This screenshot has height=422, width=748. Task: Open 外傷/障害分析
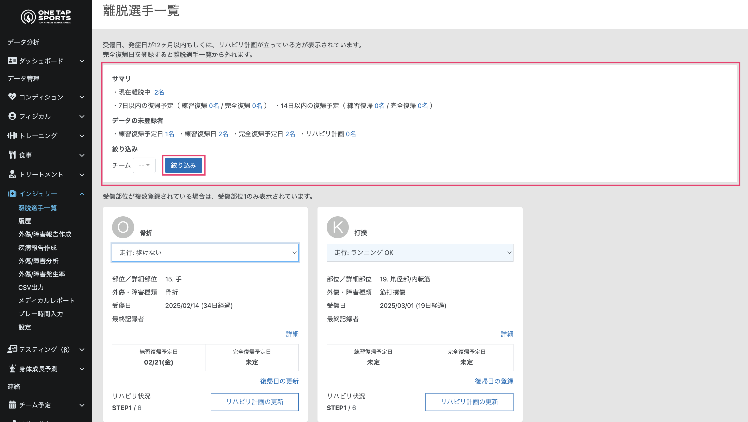click(38, 261)
